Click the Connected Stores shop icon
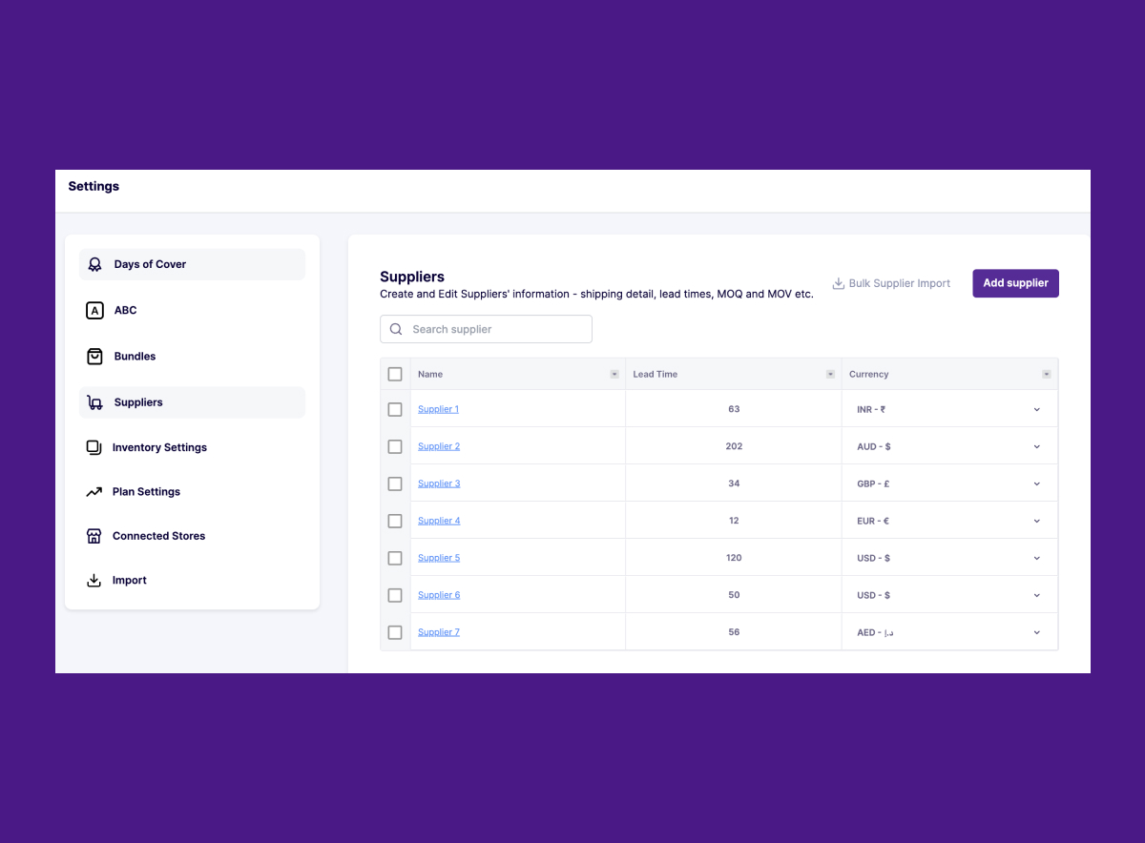 (x=94, y=536)
